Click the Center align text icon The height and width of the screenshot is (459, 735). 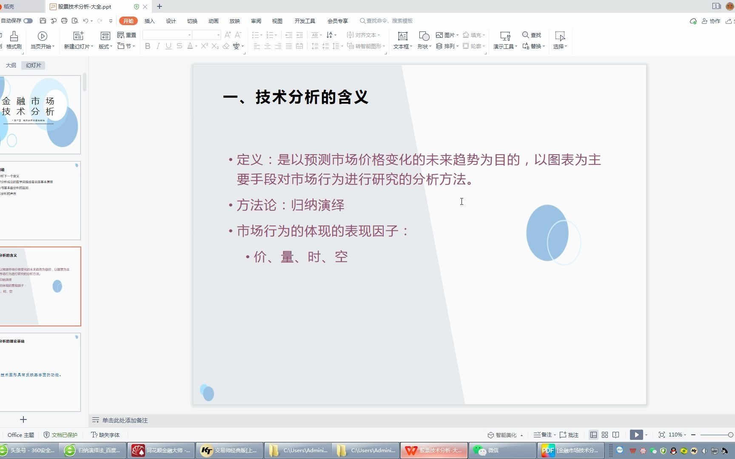tap(268, 46)
